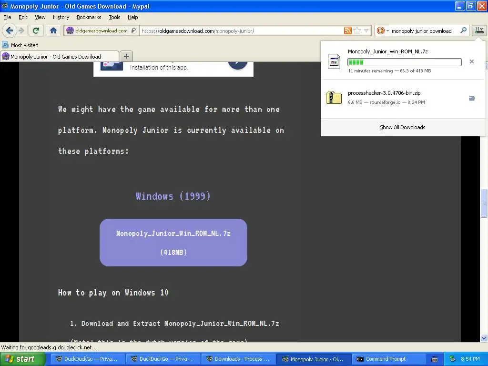This screenshot has width=488, height=366.
Task: Switch to second DuckDuckGo taskbar window
Action: coord(163,359)
